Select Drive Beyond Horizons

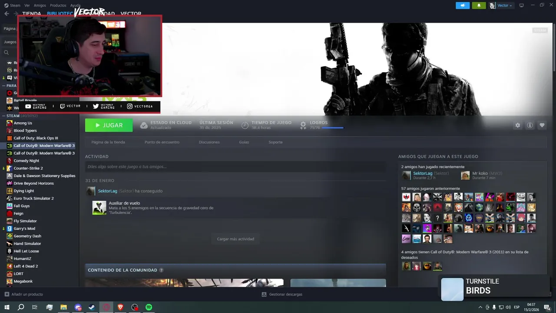click(34, 183)
